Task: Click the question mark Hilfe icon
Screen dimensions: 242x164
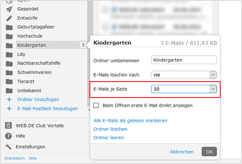Action: (x=8, y=136)
